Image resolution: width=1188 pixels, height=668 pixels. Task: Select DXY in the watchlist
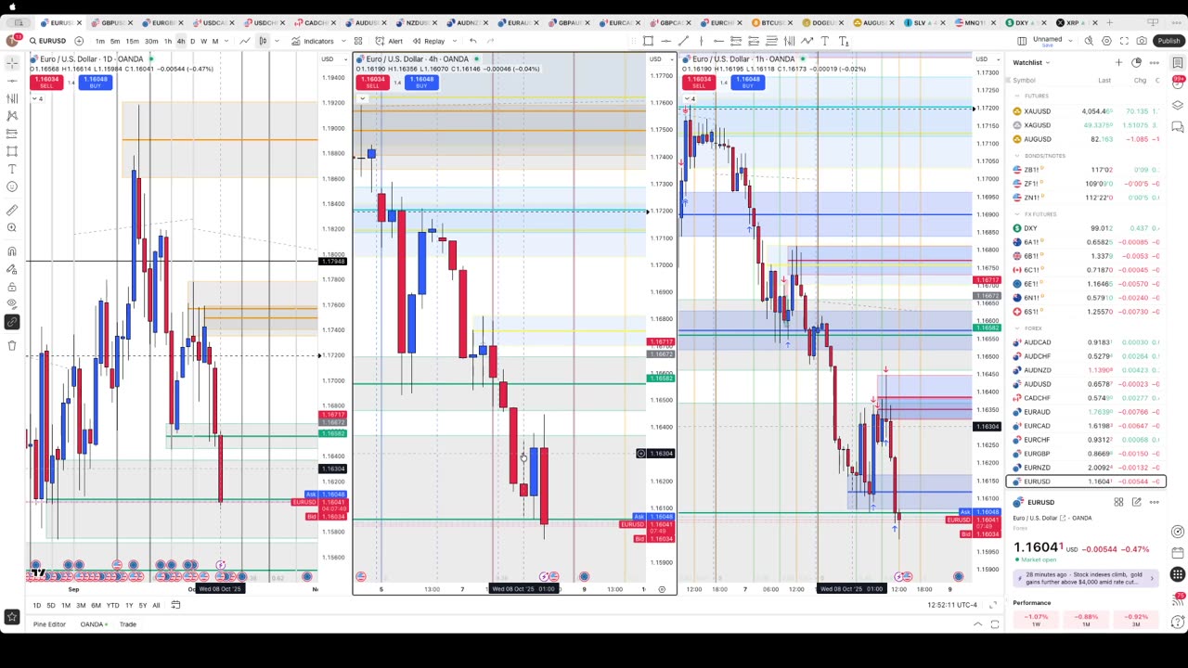click(1086, 228)
